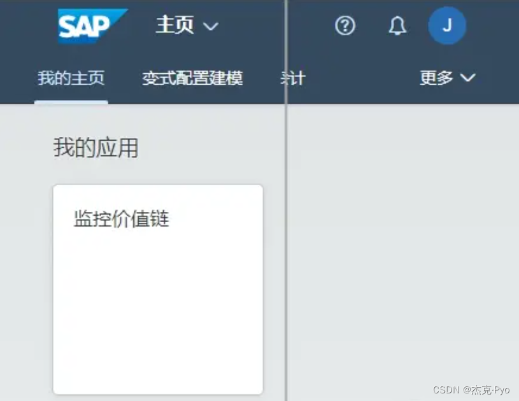
Task: Switch to the 变式配置建模 tab
Action: point(192,78)
